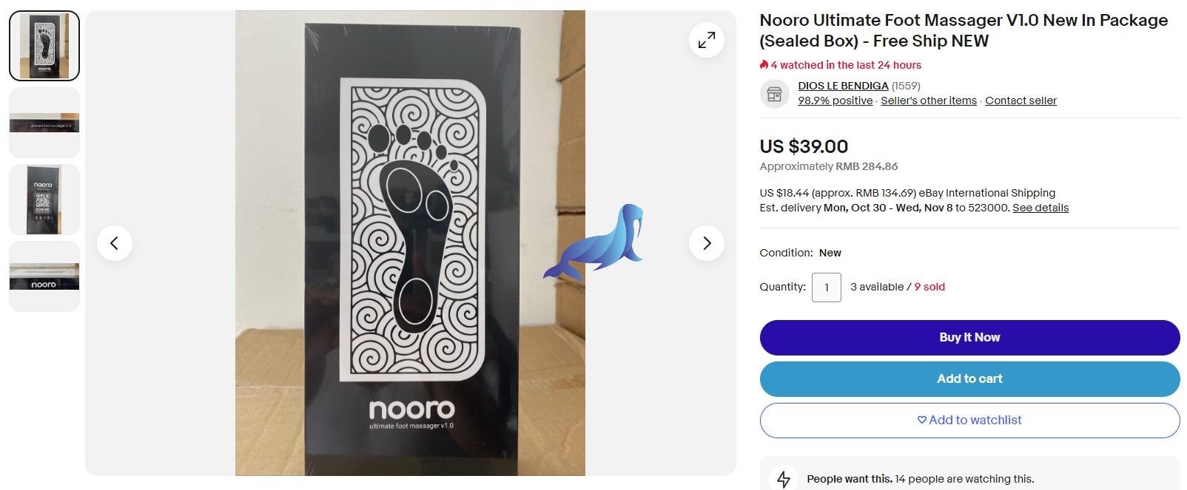Click the blue walrus overlay icon
The height and width of the screenshot is (490, 1187).
tap(596, 242)
